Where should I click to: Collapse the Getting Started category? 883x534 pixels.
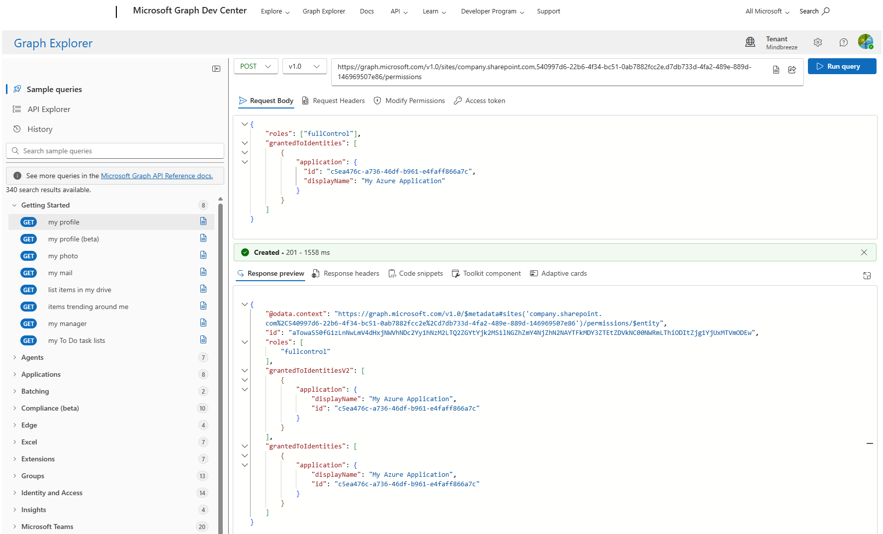pos(45,205)
